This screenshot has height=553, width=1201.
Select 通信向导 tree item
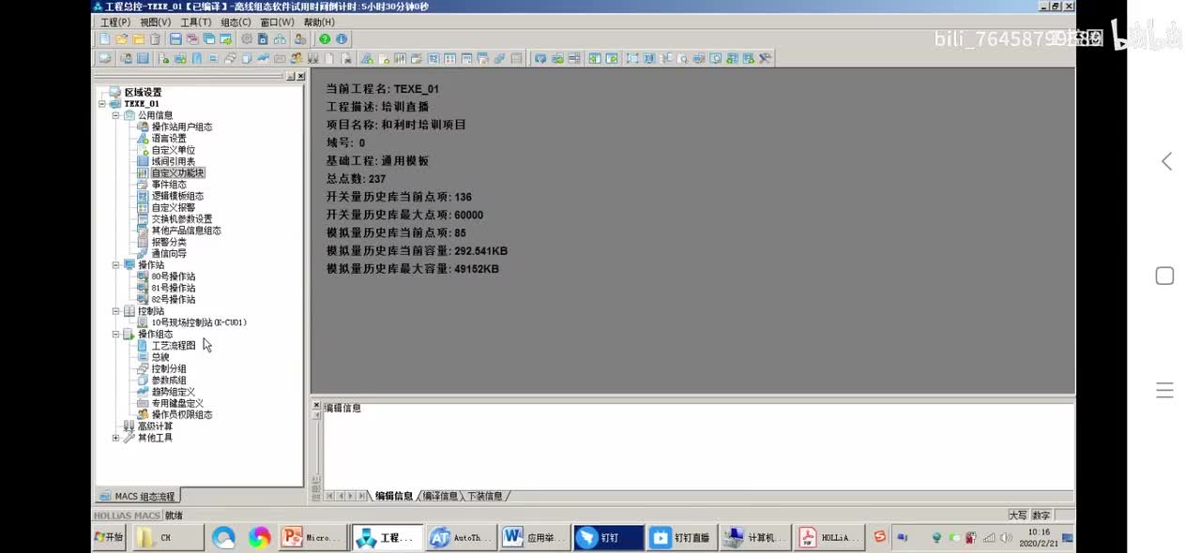(169, 253)
